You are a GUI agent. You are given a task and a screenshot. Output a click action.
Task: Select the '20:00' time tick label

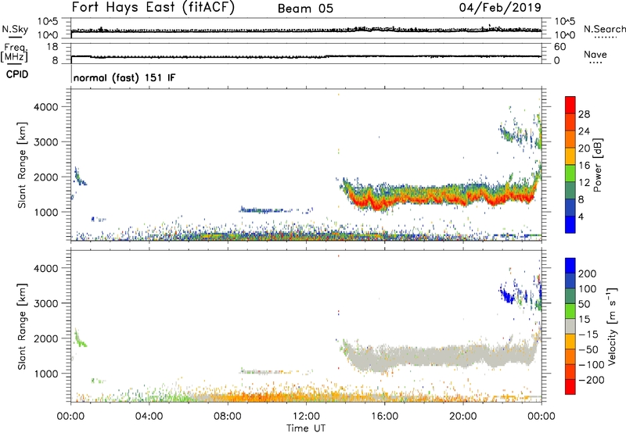pos(462,417)
